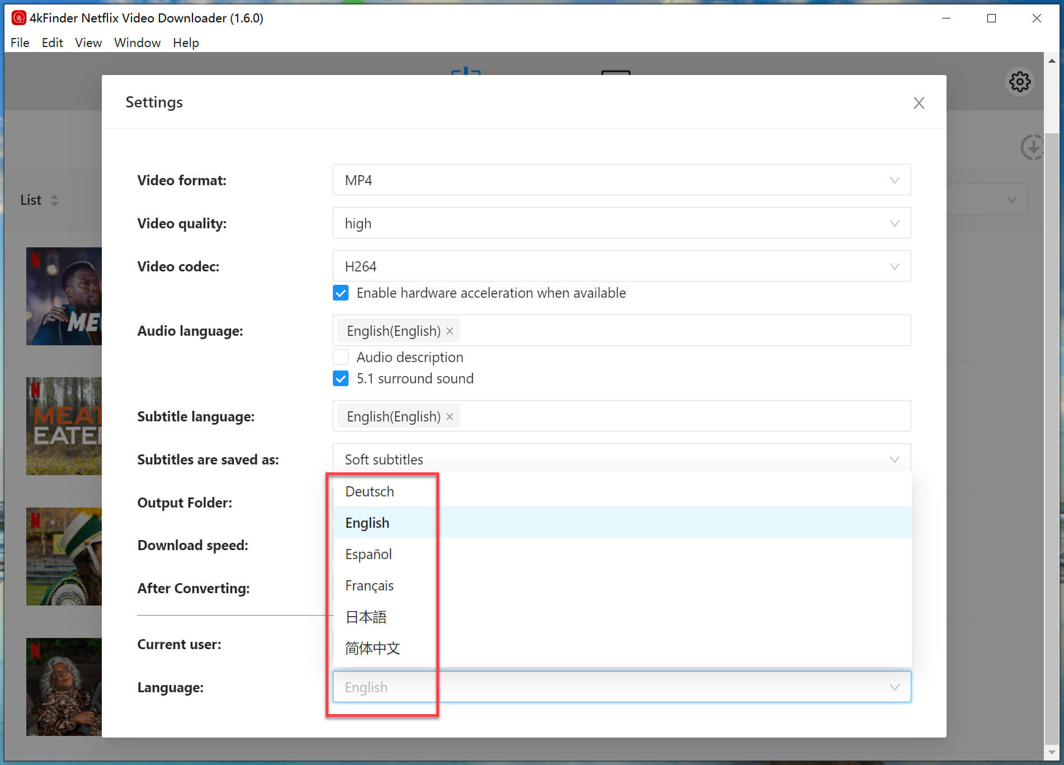Screen dimensions: 1064x765
Task: Choose Español from language list
Action: [x=622, y=554]
